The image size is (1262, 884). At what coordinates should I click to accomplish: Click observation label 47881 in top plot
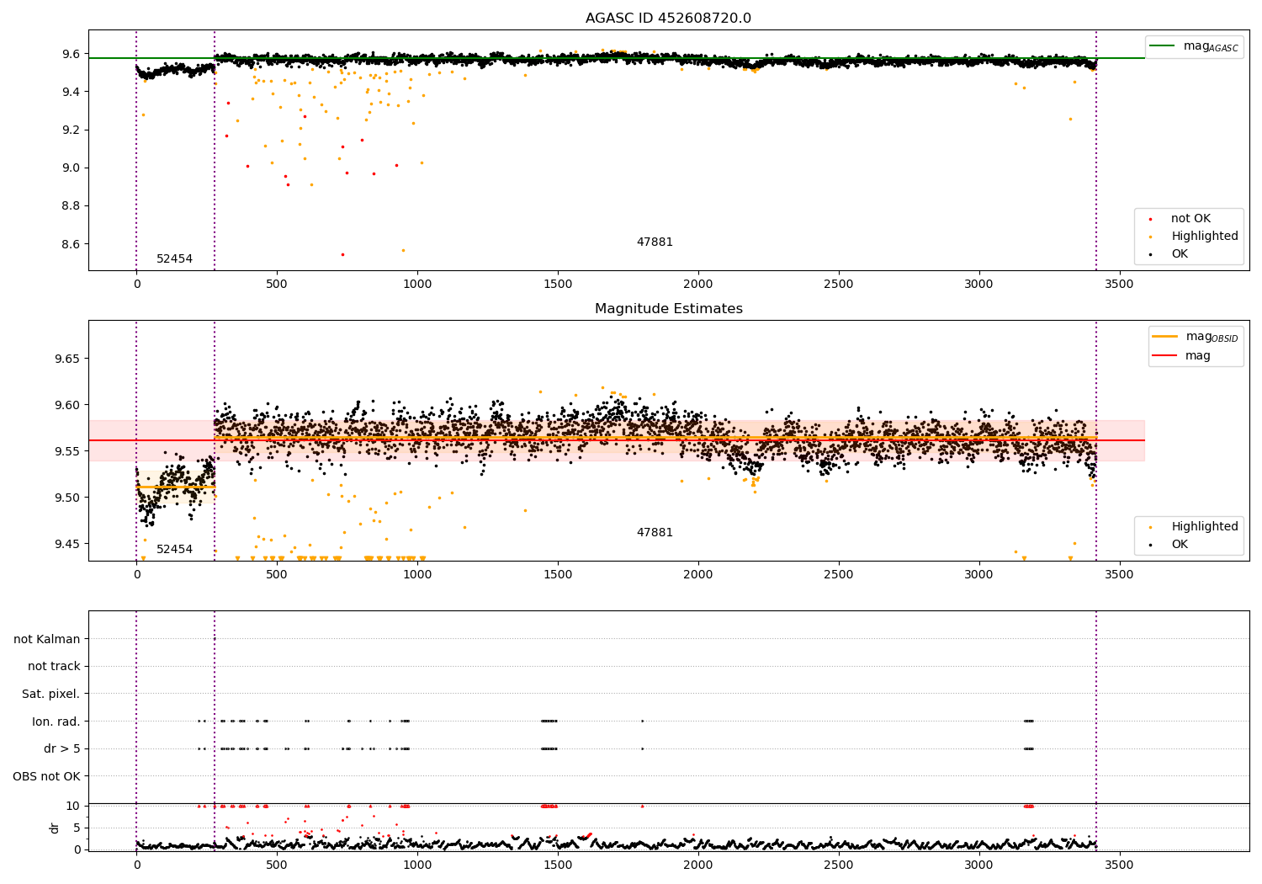coord(655,242)
